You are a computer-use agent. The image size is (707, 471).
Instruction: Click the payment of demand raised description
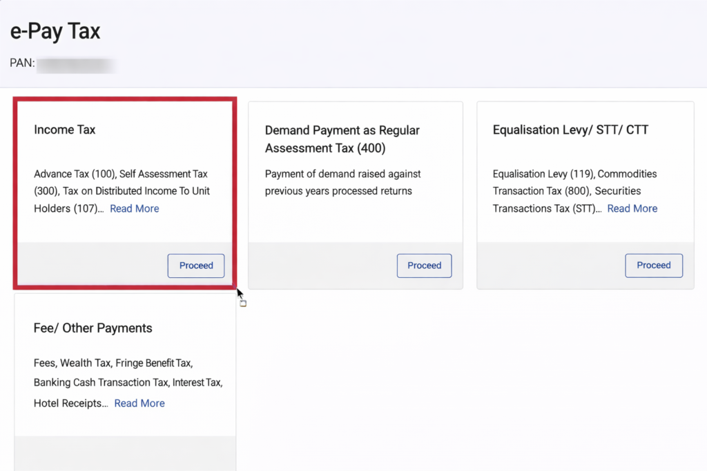(x=342, y=182)
